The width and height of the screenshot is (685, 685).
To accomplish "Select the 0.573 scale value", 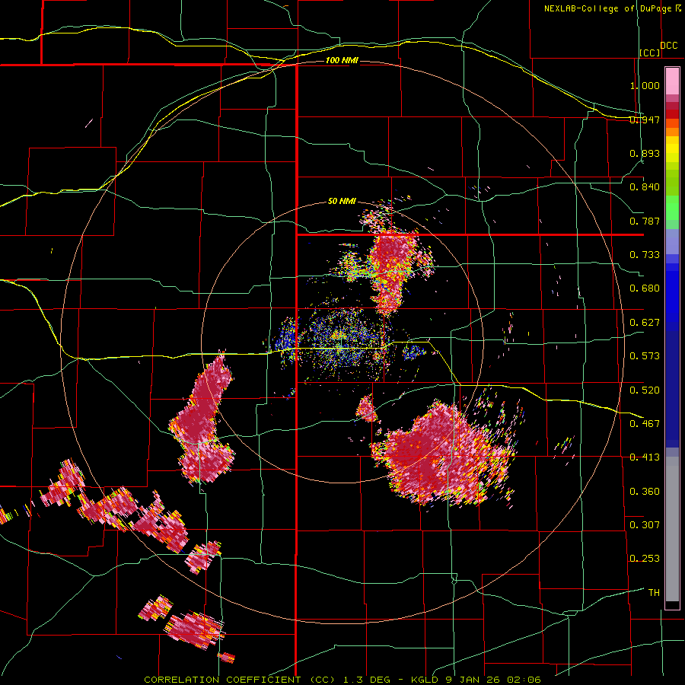I will [645, 356].
